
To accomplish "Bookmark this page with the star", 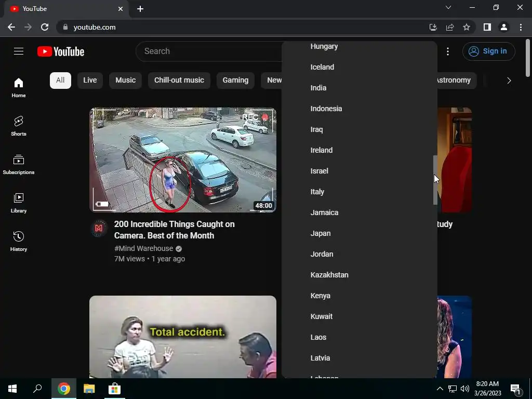I will tap(467, 27).
